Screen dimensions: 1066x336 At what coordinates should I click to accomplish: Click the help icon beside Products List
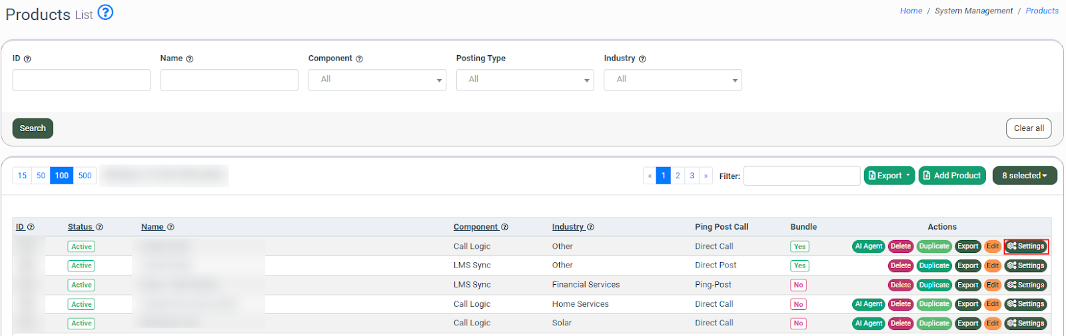(105, 13)
